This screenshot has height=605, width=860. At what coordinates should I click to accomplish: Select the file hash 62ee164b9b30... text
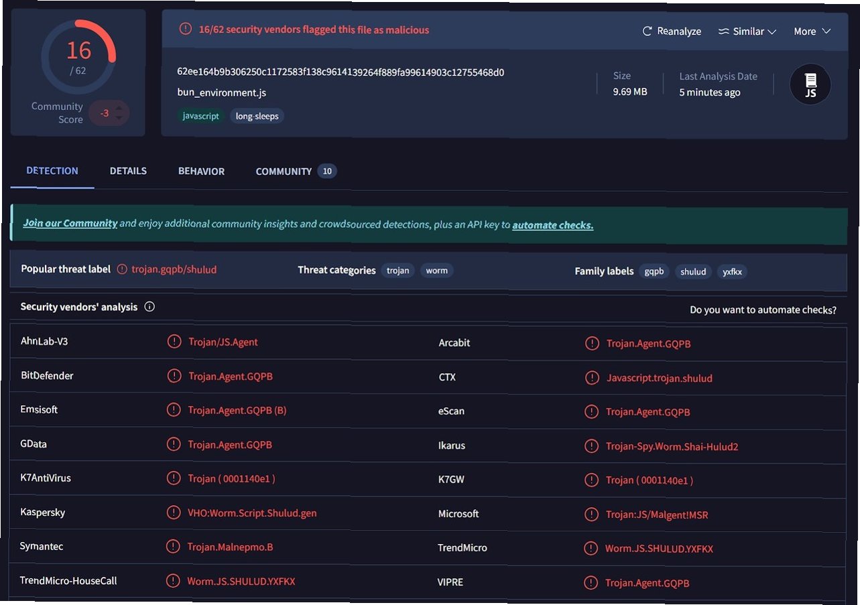click(341, 72)
